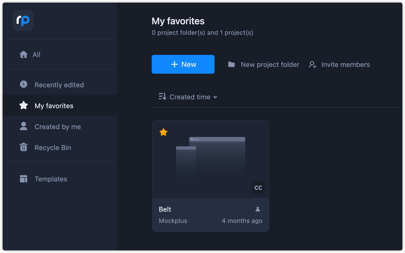This screenshot has width=405, height=253.
Task: Expand the Created time sort dropdown arrow
Action: [x=215, y=97]
